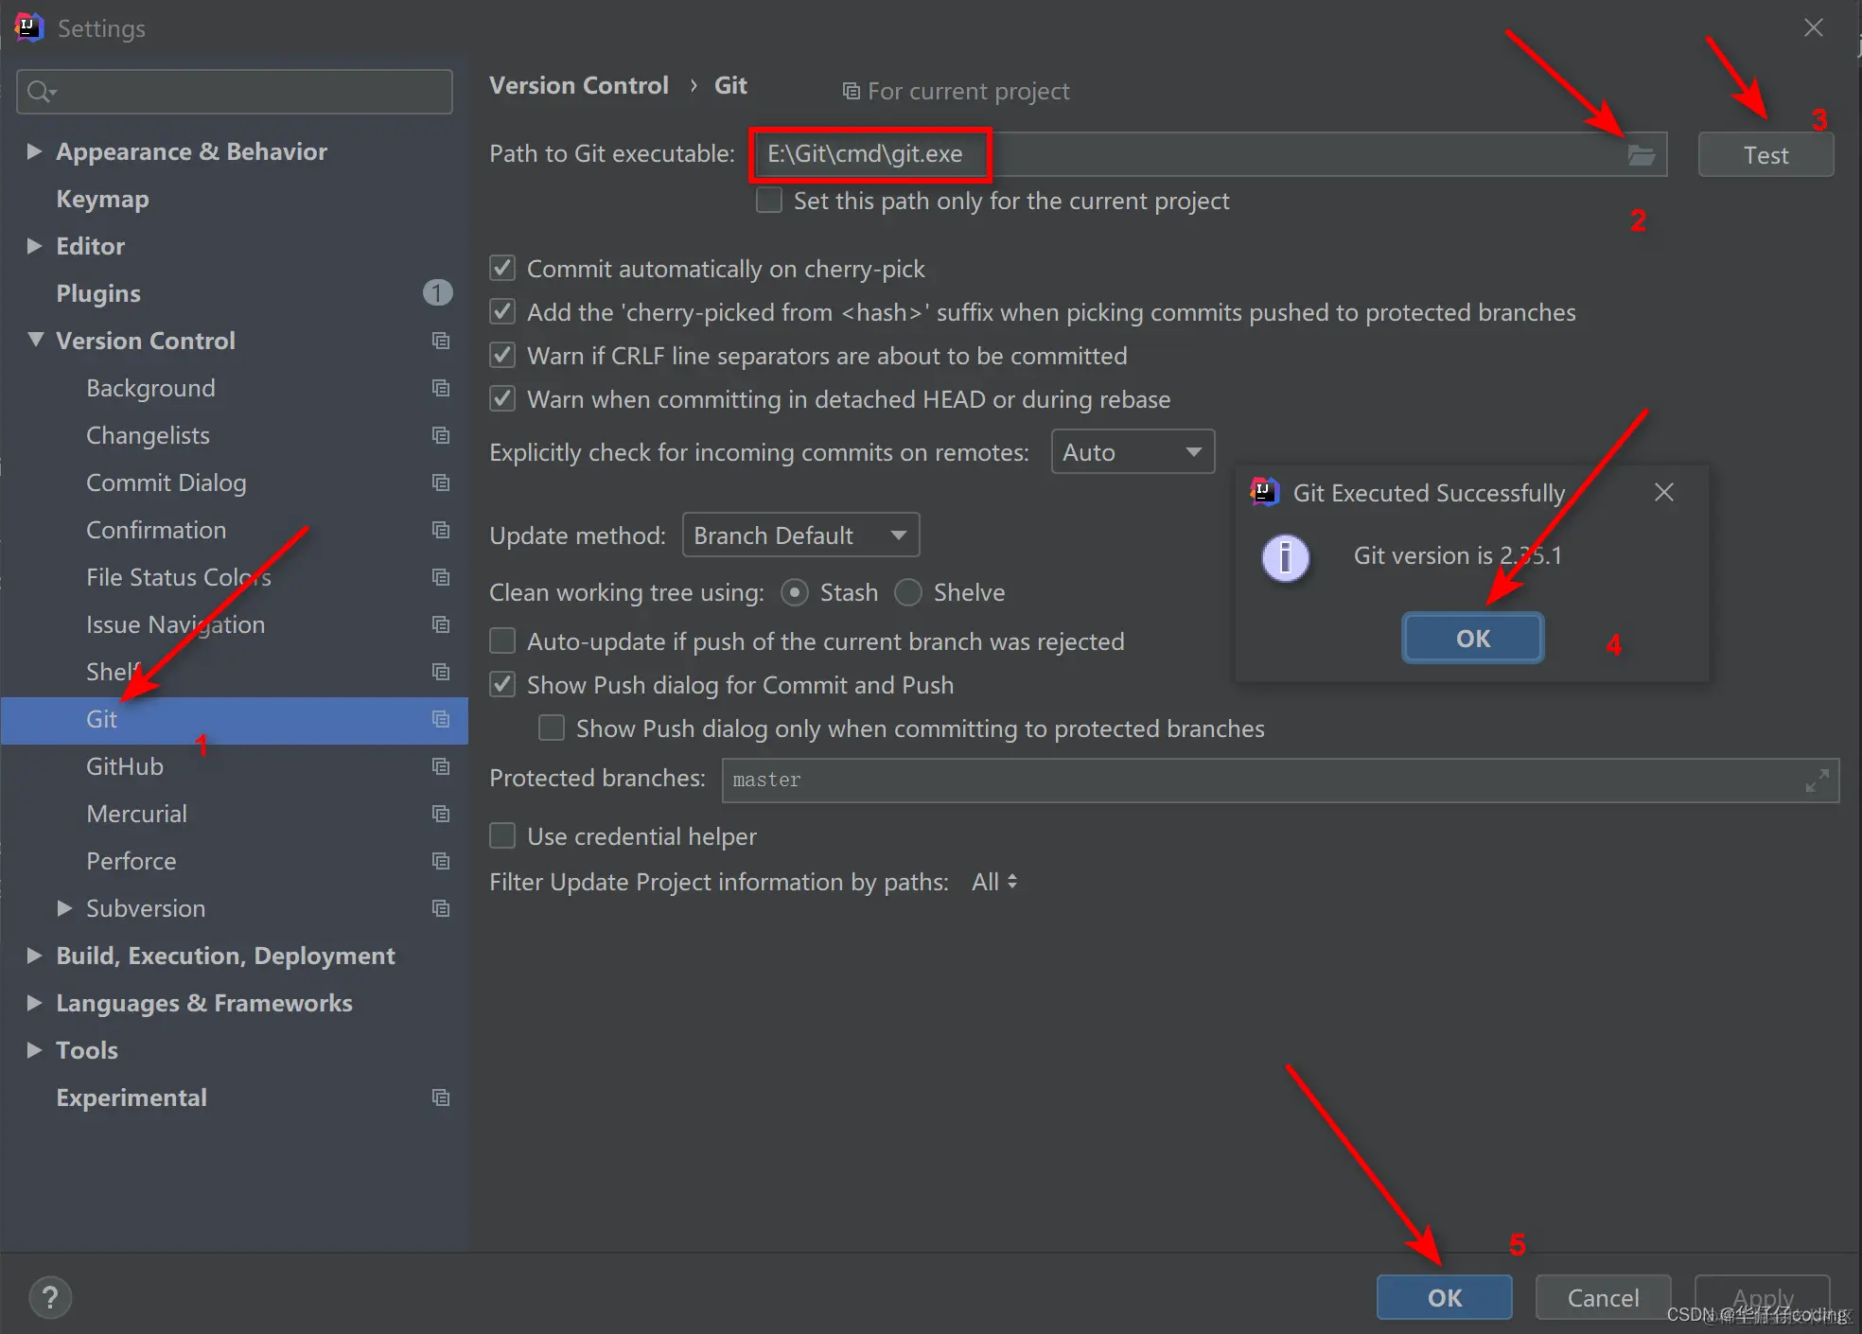Select the Shelve radio button

[x=908, y=592]
